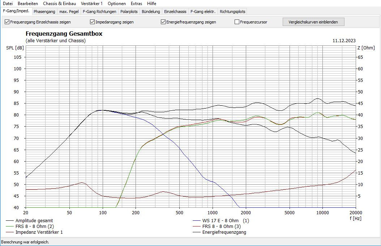The image size is (381, 246).
Task: Open the Verstärker 1 menu
Action: (91, 3)
